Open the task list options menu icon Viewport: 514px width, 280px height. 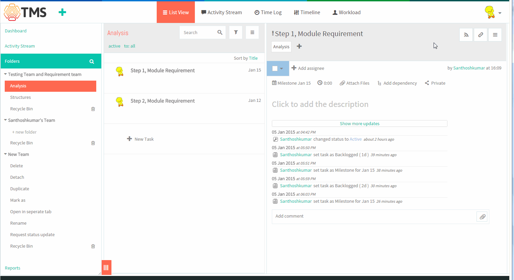pyautogui.click(x=252, y=32)
